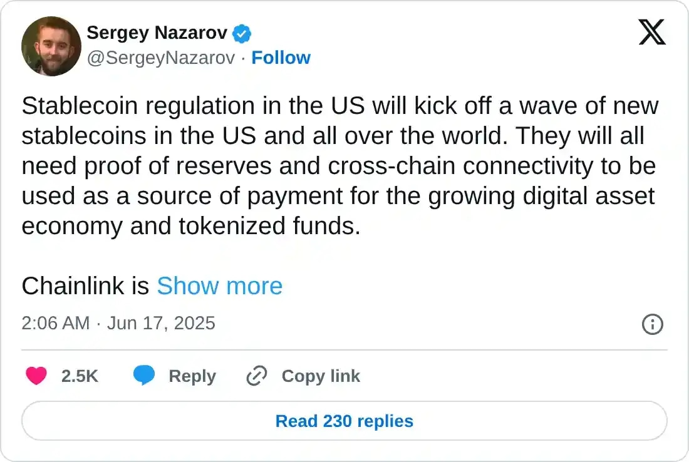689x462 pixels.
Task: Like the tweet with the heart icon
Action: [x=36, y=376]
